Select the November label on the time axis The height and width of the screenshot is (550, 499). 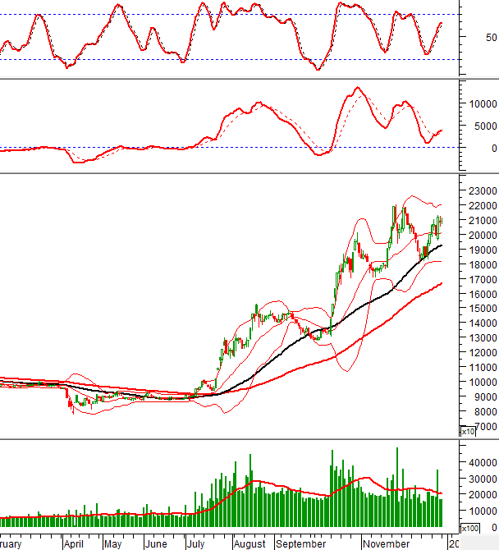(386, 543)
